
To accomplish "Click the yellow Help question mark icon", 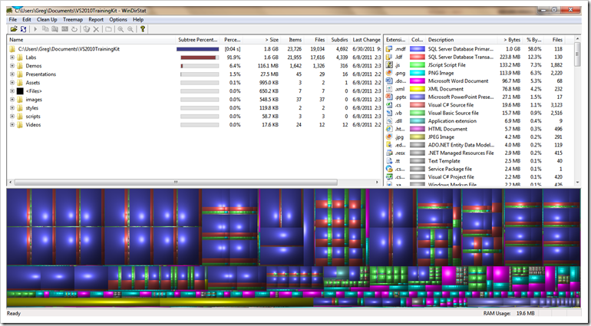I will click(x=143, y=29).
